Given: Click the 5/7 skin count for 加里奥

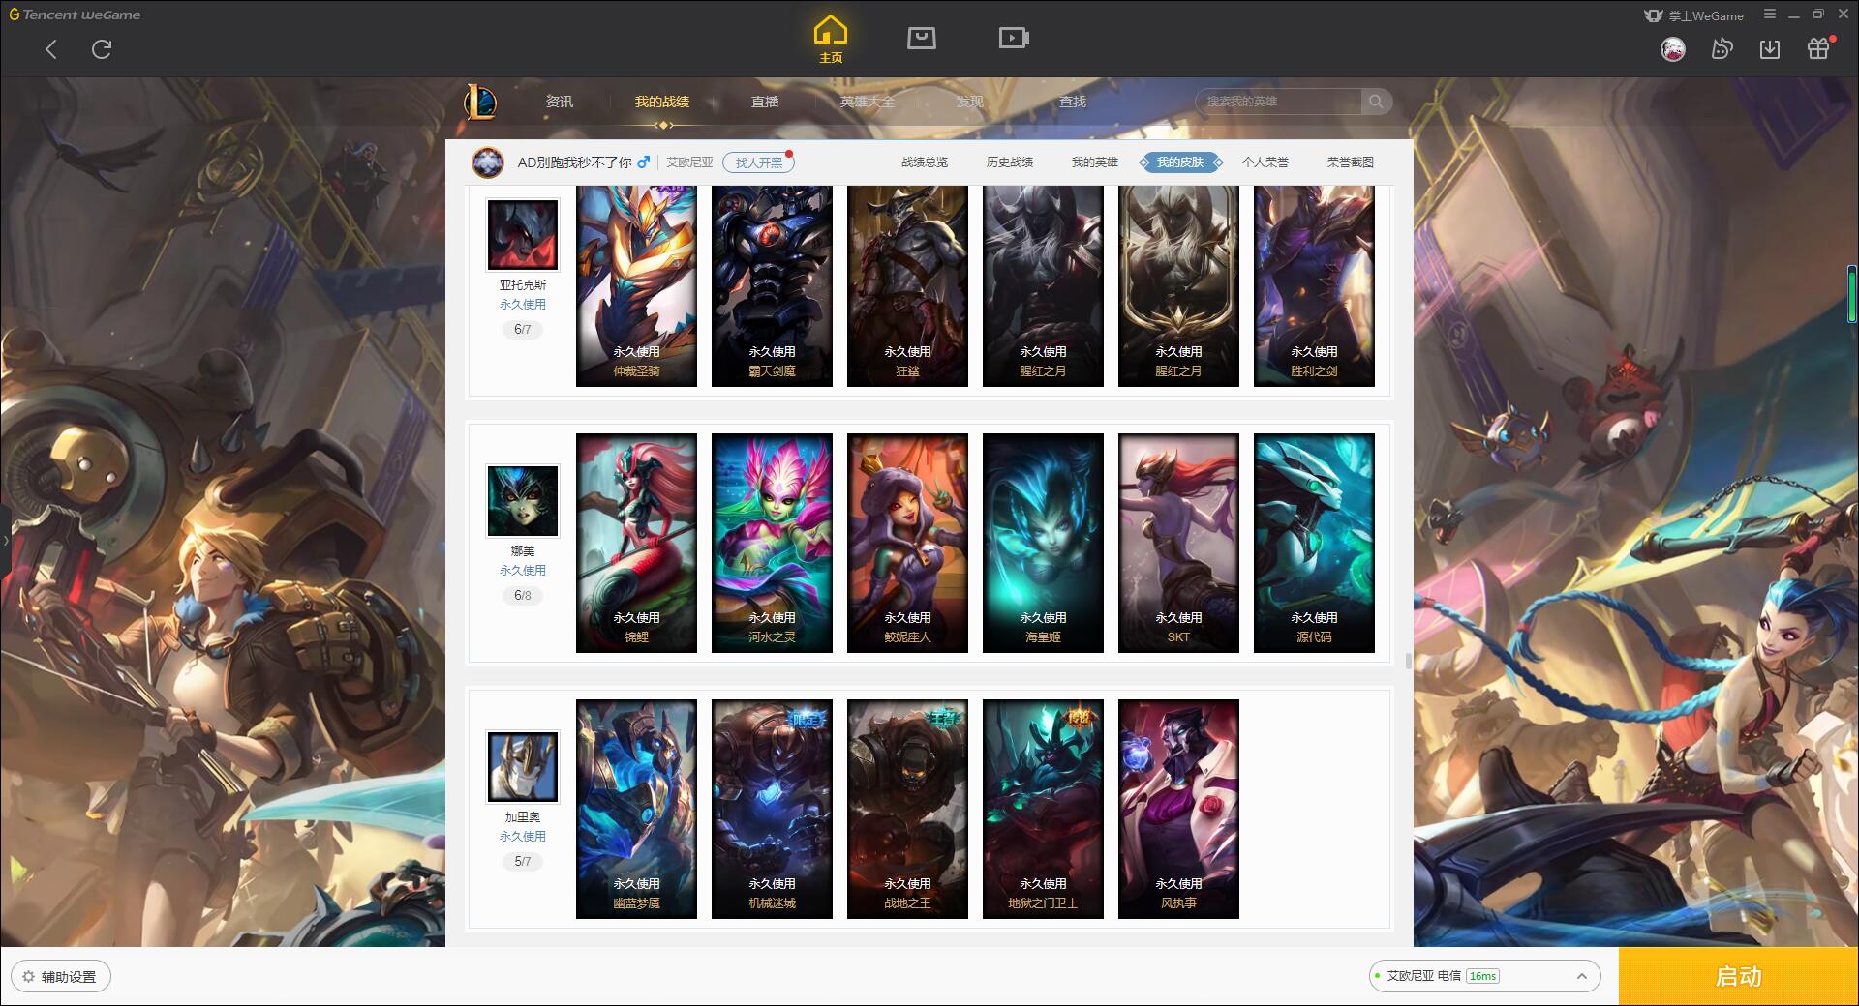Looking at the screenshot, I should [x=523, y=862].
